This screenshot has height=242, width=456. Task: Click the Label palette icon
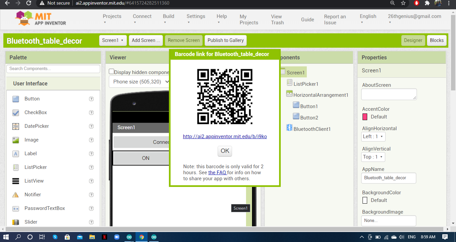pyautogui.click(x=16, y=154)
